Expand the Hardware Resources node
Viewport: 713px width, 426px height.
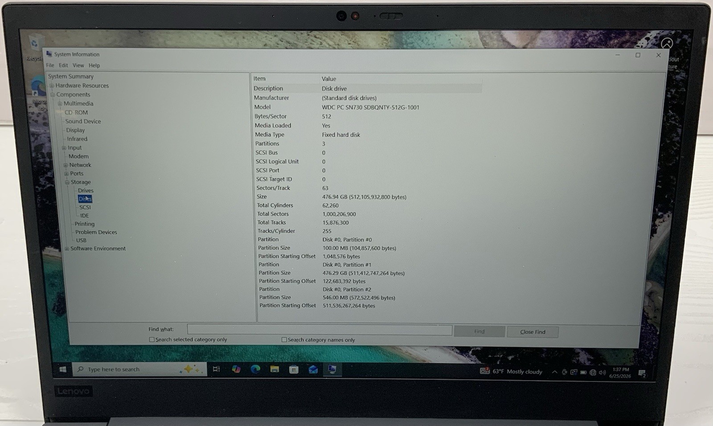(52, 86)
